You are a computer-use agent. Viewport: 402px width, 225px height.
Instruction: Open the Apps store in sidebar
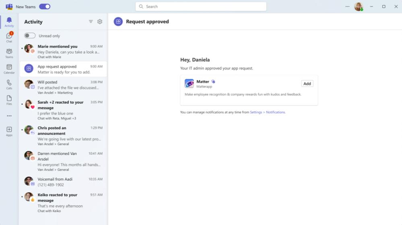[9, 131]
